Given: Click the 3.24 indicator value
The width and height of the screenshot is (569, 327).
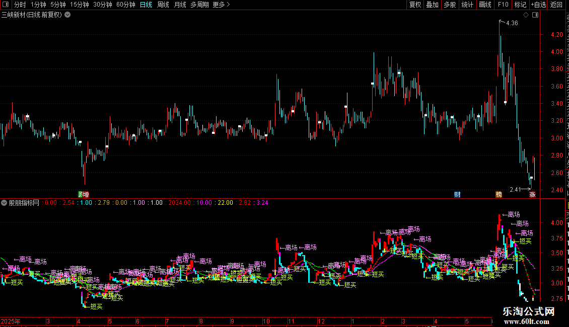Looking at the screenshot, I should (x=262, y=203).
